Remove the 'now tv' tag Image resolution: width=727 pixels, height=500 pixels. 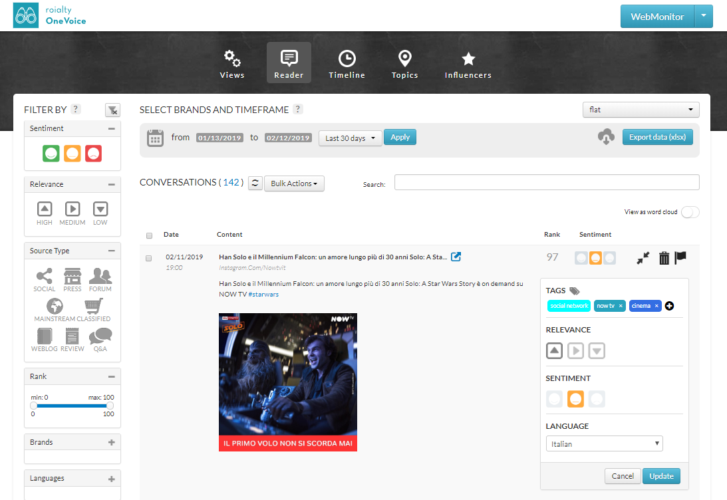click(x=621, y=306)
